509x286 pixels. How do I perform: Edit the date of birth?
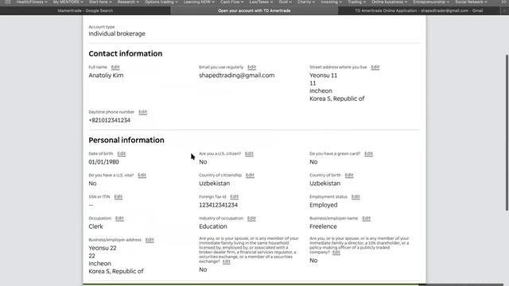[x=122, y=153]
